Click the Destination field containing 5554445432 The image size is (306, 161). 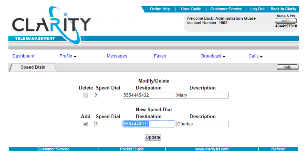(x=149, y=95)
